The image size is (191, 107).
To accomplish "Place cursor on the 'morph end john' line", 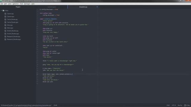I will 48,82.
